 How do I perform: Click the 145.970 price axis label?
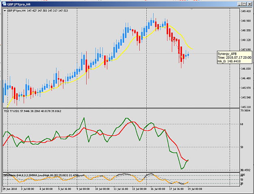pyautogui.click(x=246, y=88)
